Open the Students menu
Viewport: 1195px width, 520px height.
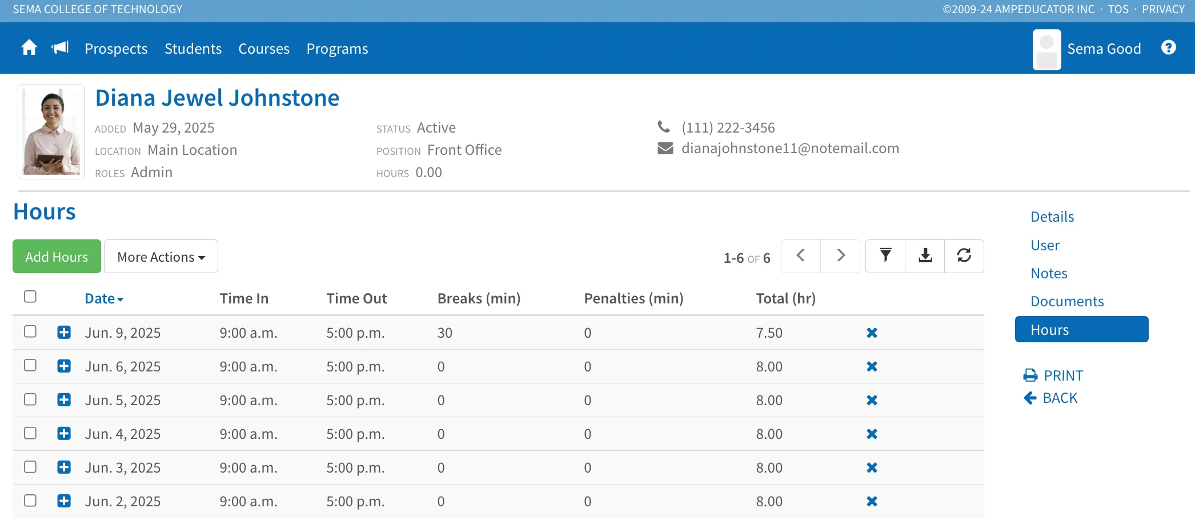coord(193,49)
